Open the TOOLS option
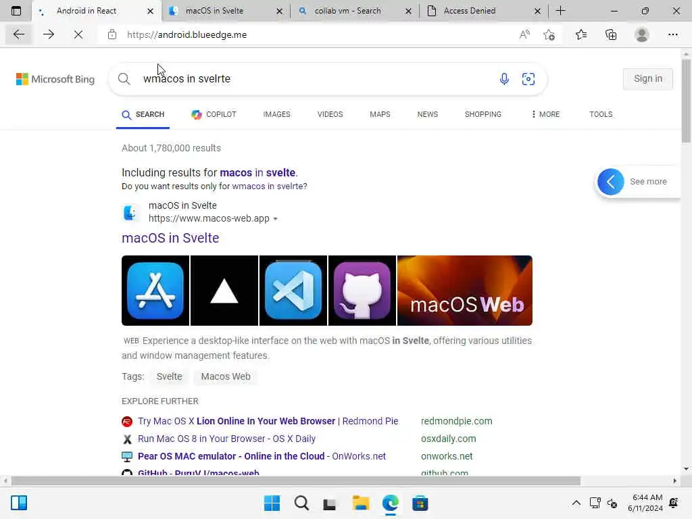The width and height of the screenshot is (692, 519). pos(601,114)
